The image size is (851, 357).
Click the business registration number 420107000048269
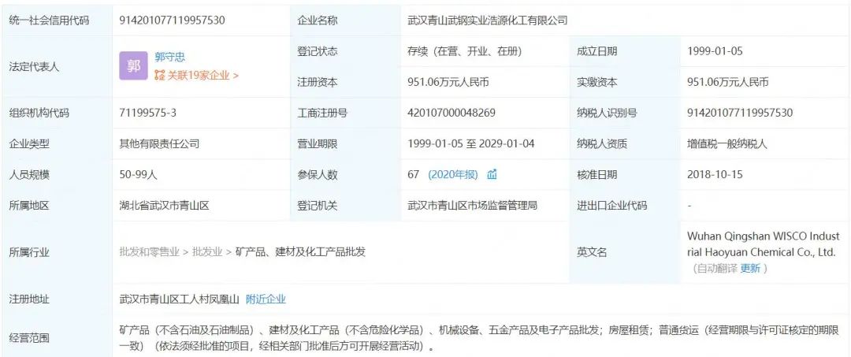click(x=452, y=113)
